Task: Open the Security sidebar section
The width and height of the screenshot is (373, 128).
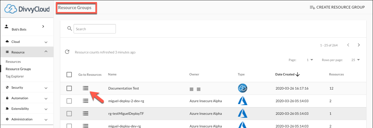Action: tap(27, 87)
